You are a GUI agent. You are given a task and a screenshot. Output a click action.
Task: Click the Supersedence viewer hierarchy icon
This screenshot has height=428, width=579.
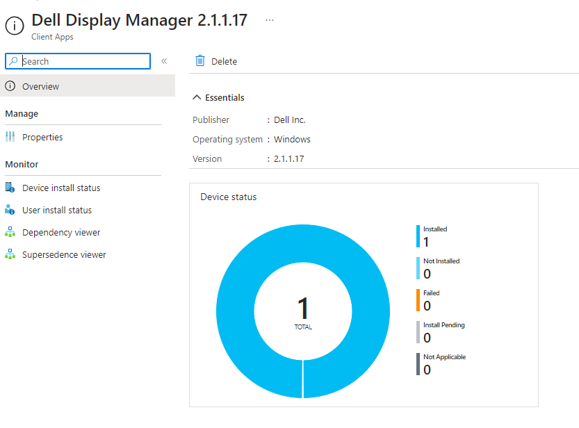(x=10, y=254)
